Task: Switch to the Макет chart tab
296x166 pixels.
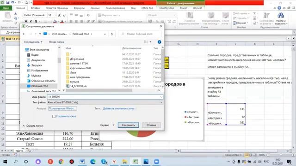Action: tap(184, 8)
